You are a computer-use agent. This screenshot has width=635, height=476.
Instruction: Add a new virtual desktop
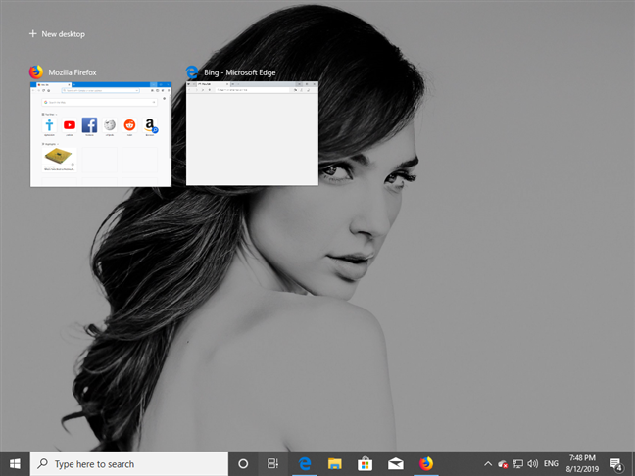(57, 34)
